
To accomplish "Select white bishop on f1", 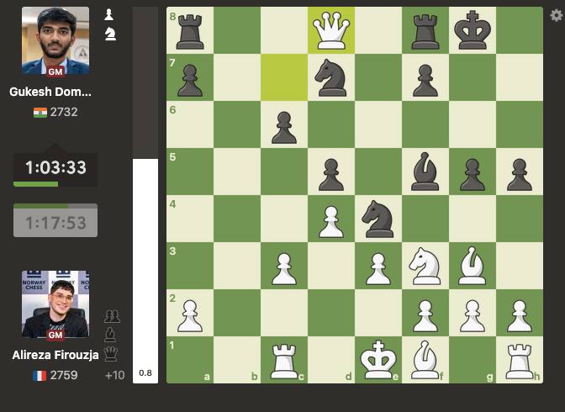I will tap(425, 360).
